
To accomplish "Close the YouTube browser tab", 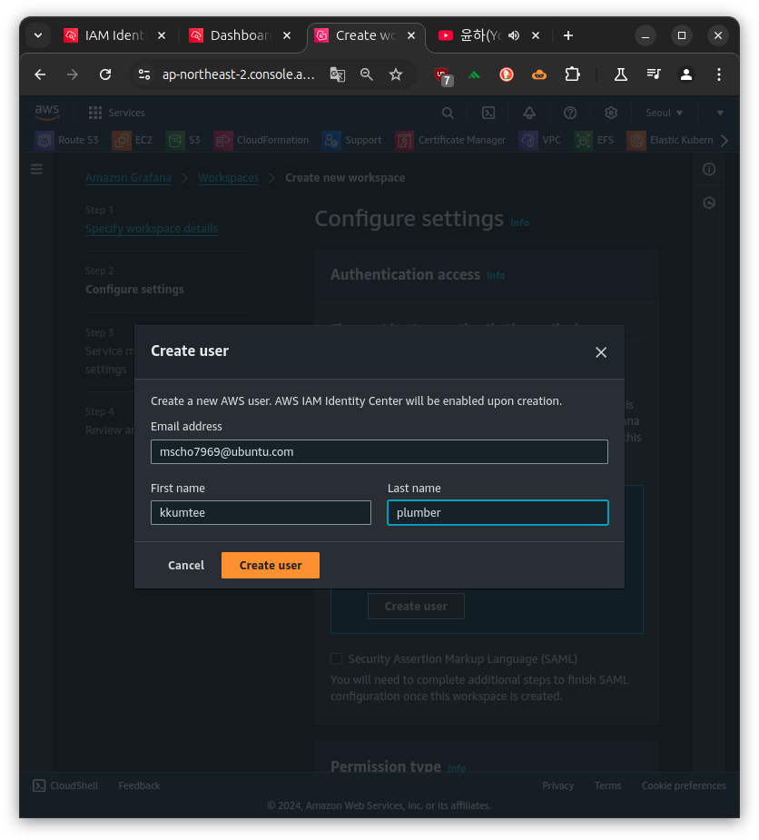I will (x=535, y=35).
